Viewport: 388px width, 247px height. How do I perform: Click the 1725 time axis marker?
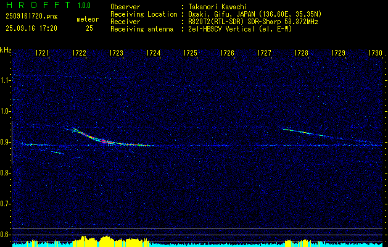click(x=190, y=52)
